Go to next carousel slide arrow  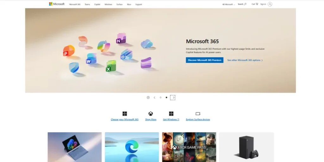(173, 97)
